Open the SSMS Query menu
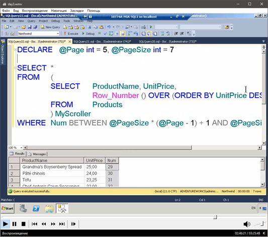Image resolution: width=268 pixels, height=237 pixels. click(31, 21)
